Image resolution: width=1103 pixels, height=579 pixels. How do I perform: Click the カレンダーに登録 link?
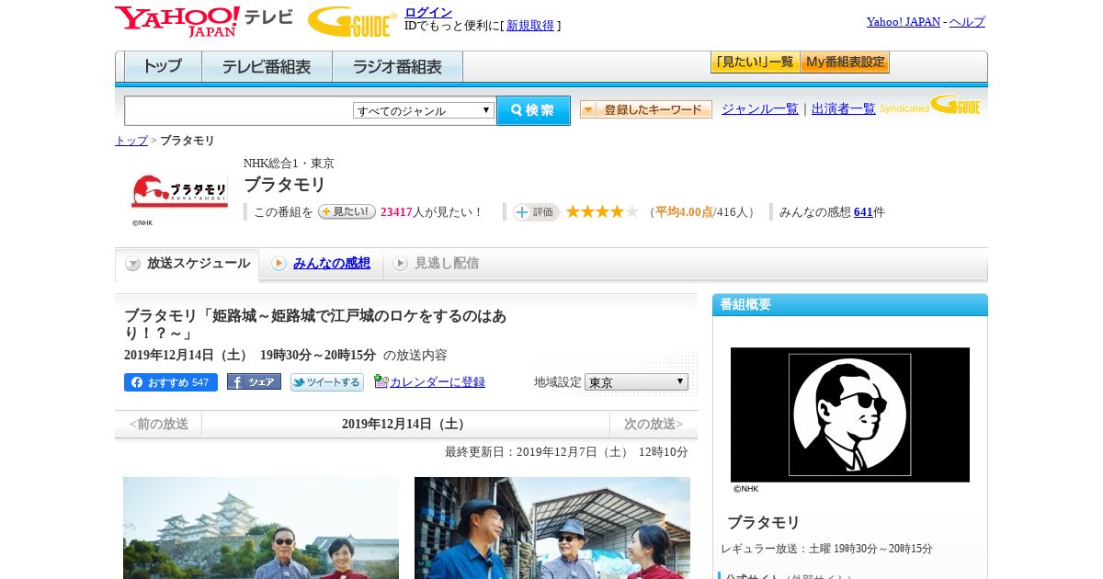pyautogui.click(x=438, y=382)
